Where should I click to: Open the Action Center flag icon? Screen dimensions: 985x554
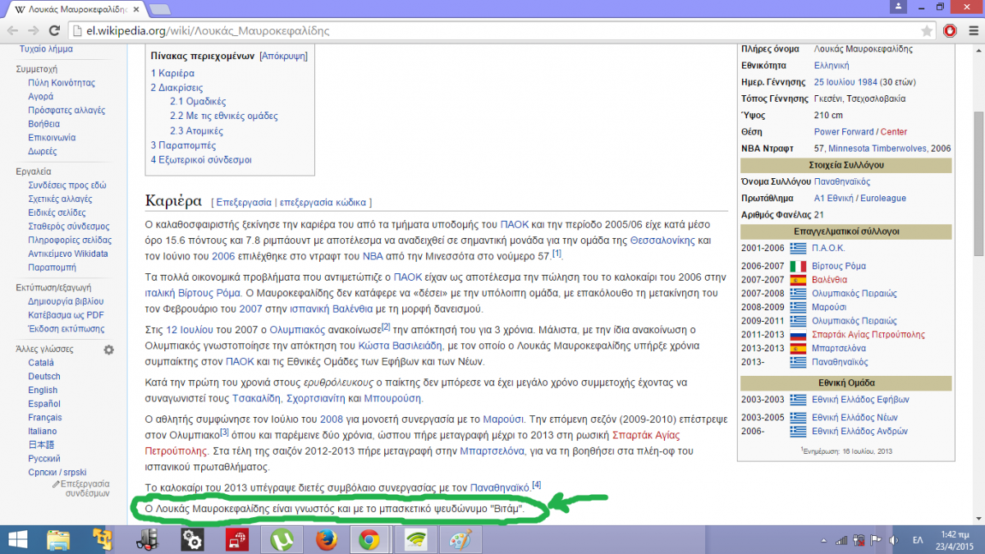coord(875,539)
